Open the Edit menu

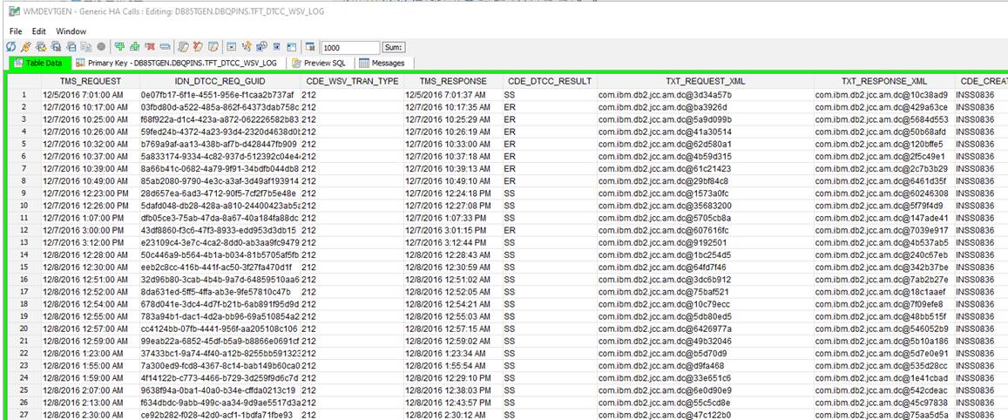(39, 30)
